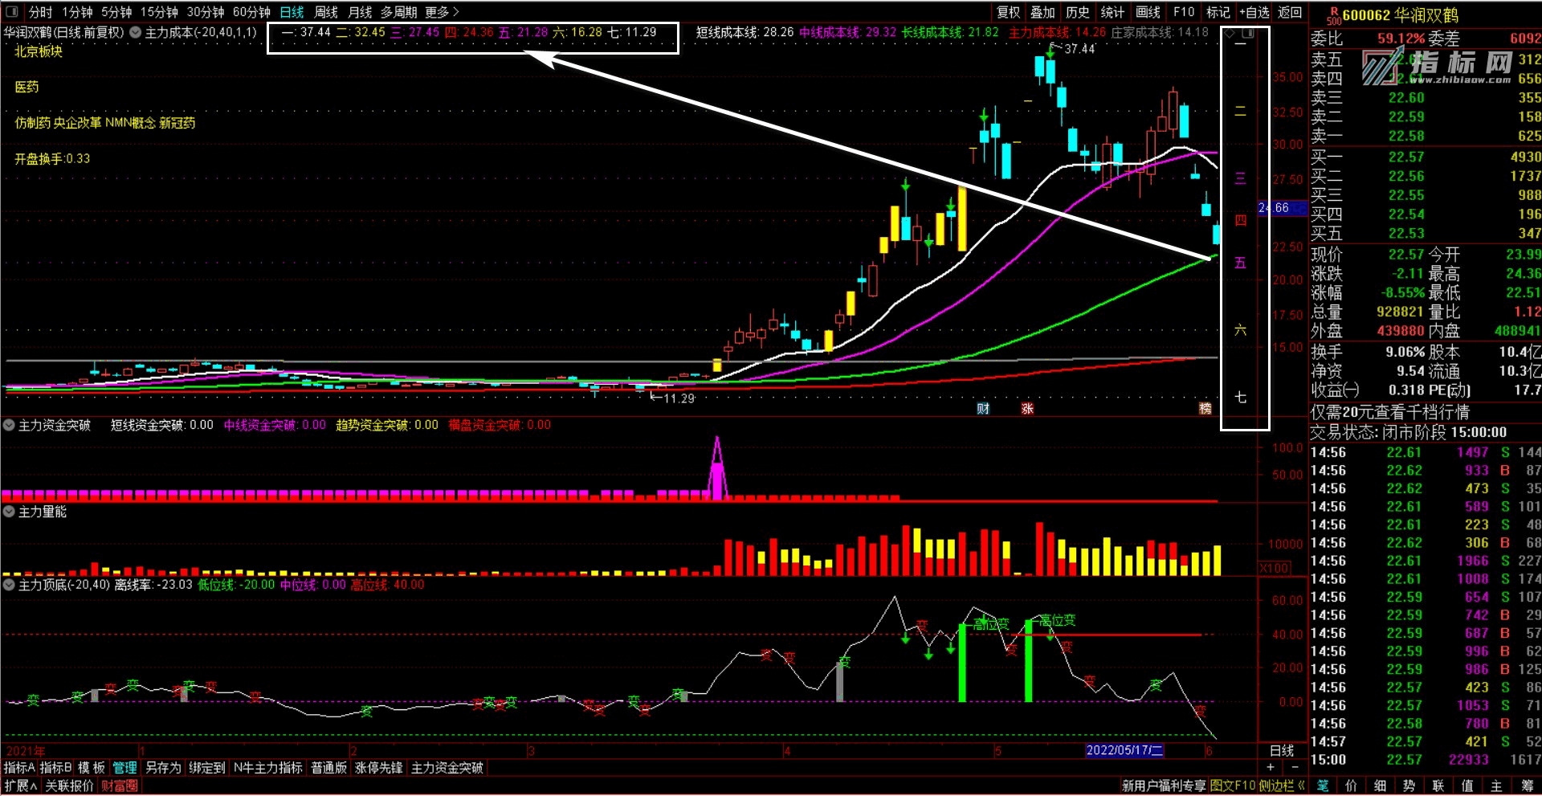Collapse the sidebar via 侧边栏 link
Screen dimensions: 1542x796
pyautogui.click(x=1282, y=786)
